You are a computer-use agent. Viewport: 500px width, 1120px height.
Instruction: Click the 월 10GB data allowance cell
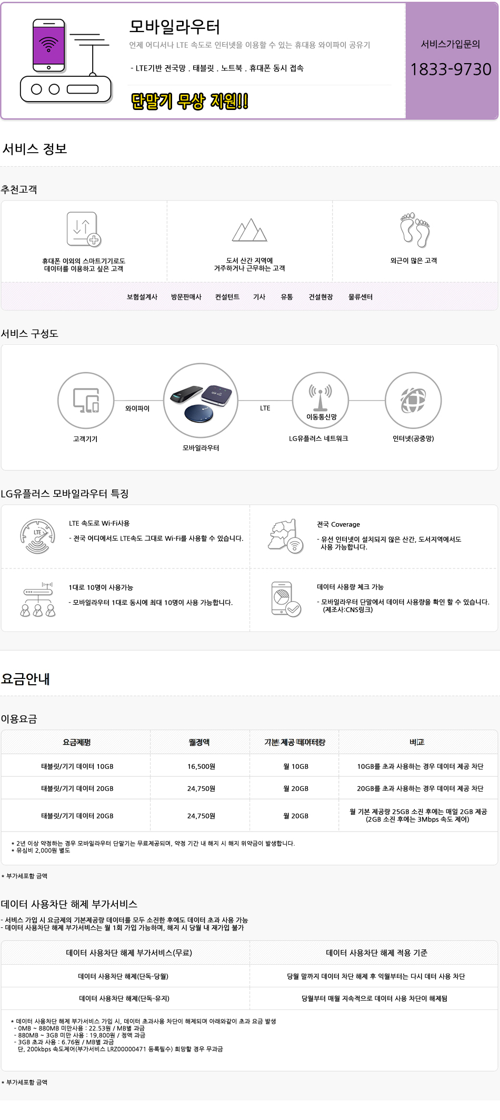point(296,766)
